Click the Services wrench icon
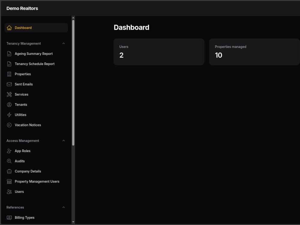Viewport: 300px width, 225px height. pos(9,94)
